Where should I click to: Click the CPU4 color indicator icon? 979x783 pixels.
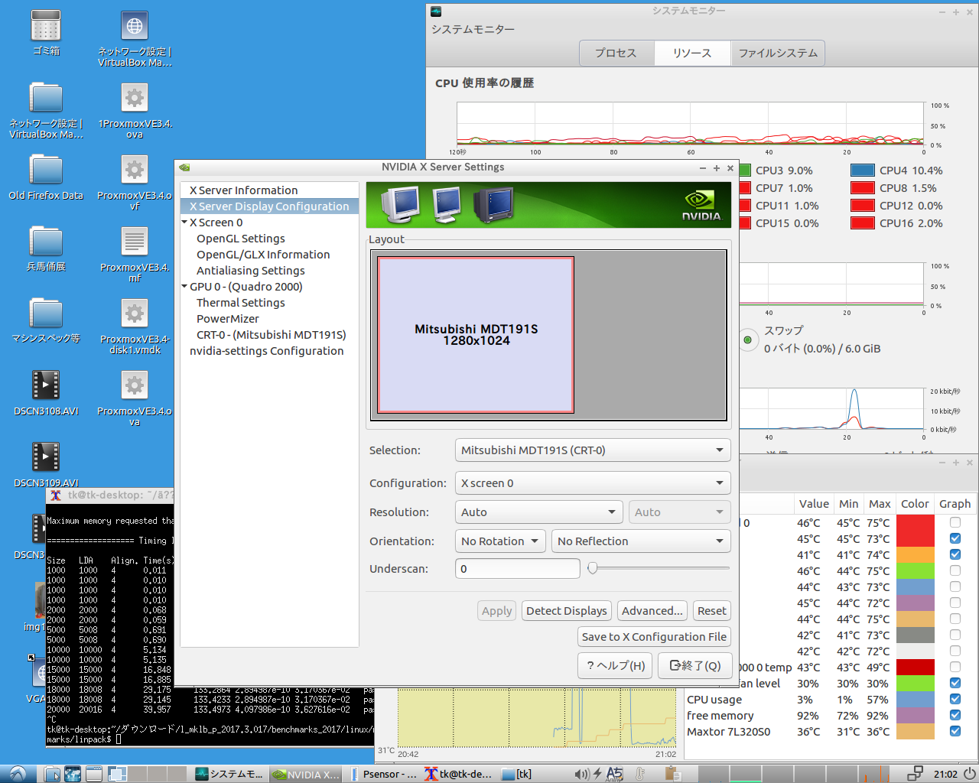point(863,171)
